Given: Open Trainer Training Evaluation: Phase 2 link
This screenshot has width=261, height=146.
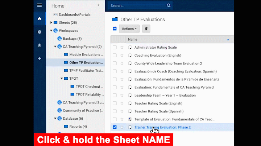Looking at the screenshot, I should [162, 127].
